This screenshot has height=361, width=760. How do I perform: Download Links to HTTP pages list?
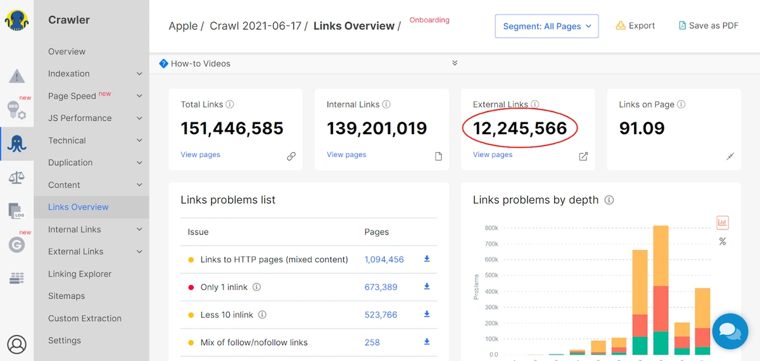(x=427, y=259)
